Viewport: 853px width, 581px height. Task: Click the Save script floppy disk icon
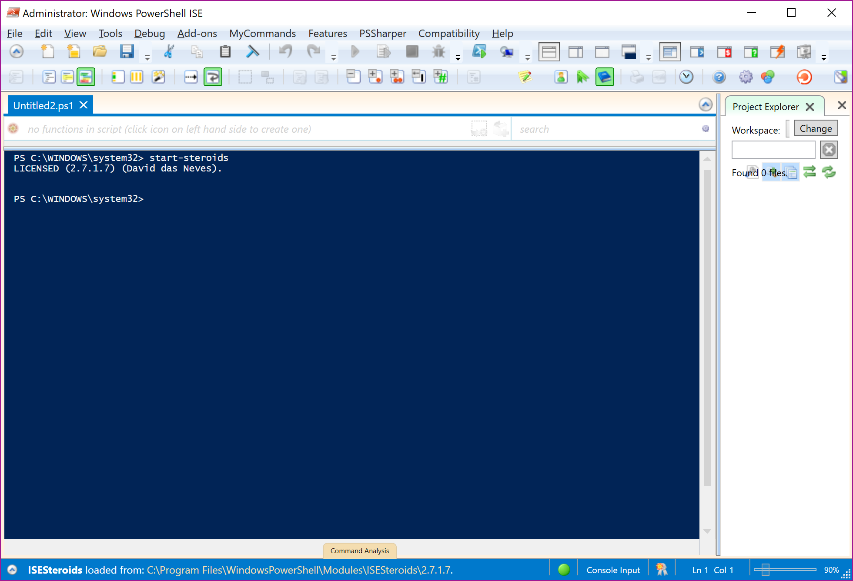click(127, 52)
